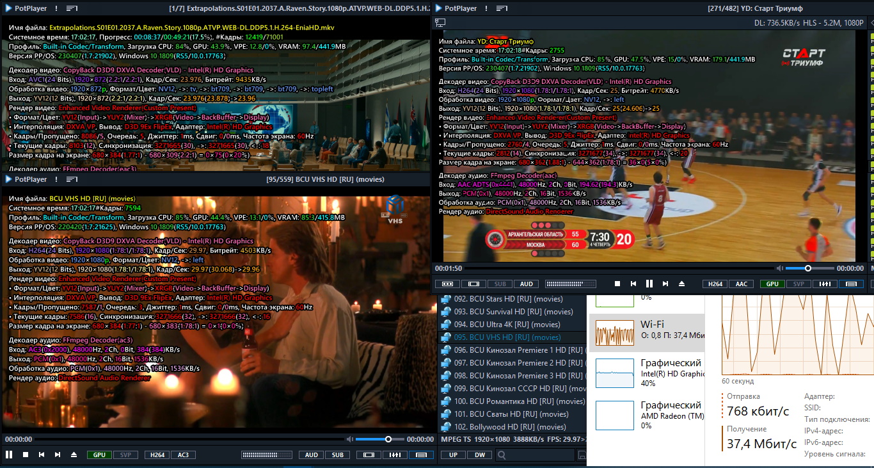Click the AAC audio codec button in Старт Триумф window
The image size is (874, 468).
pos(741,284)
